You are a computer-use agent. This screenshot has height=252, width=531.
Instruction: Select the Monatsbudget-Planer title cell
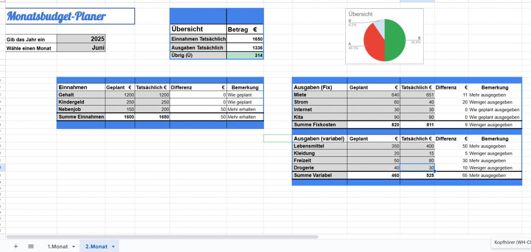point(69,16)
